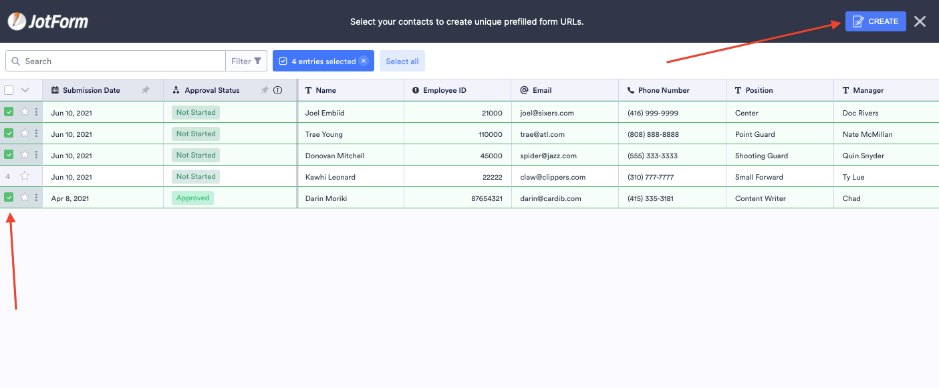
Task: Uncheck the Joel Embiid row checkbox
Action: click(x=9, y=112)
